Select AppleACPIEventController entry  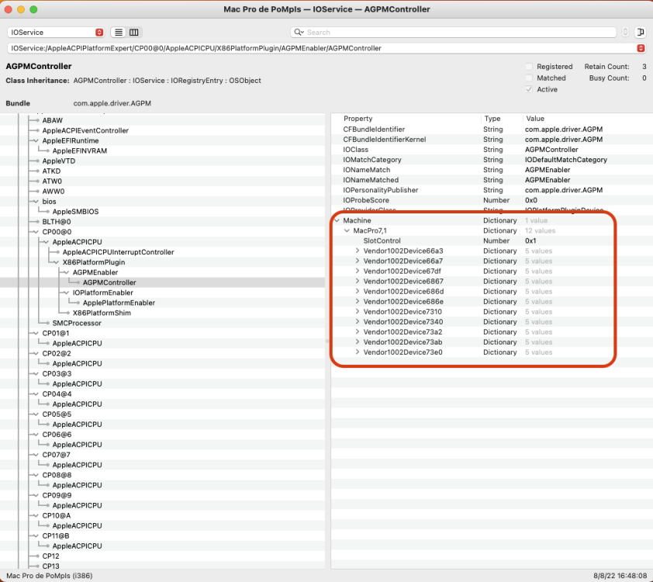(85, 130)
